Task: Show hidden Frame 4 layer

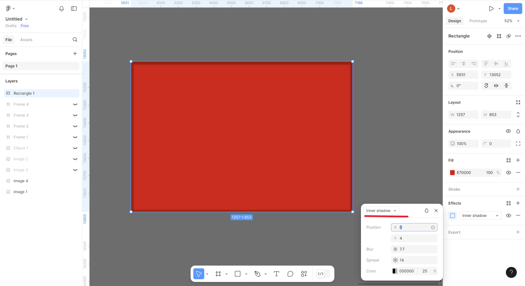Action: pos(75,104)
